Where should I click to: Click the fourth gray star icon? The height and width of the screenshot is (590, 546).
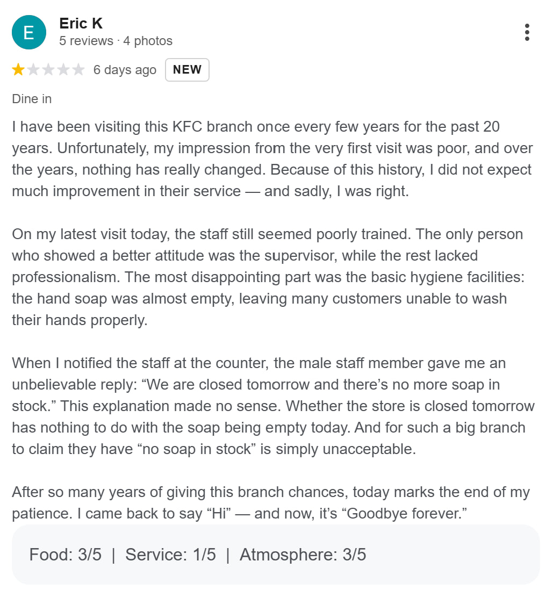[63, 69]
